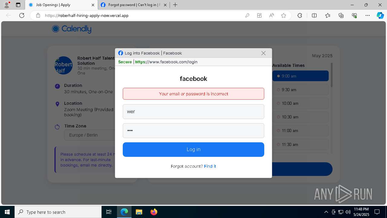Click the volume speaker tray icon

coord(348,212)
